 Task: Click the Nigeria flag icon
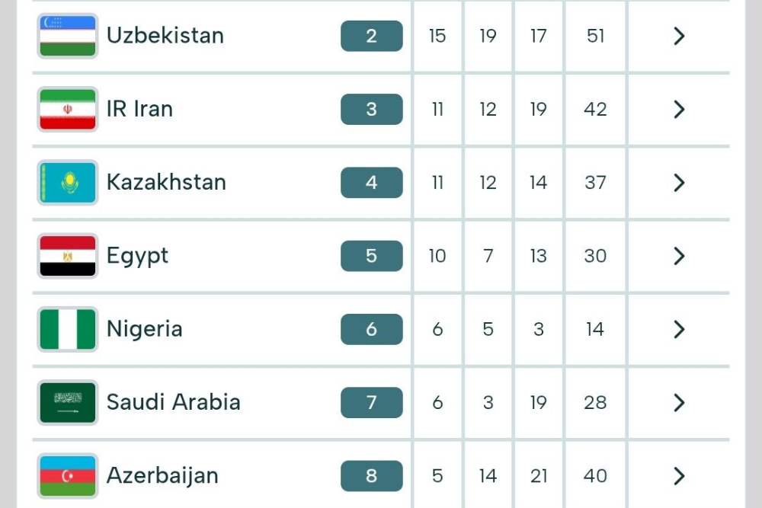[68, 329]
